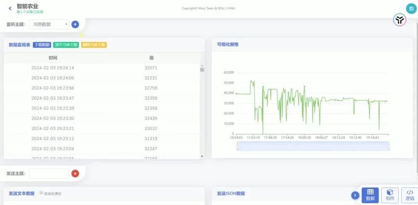The image size is (418, 205).
Task: Click the value cell 32247
Action: [x=151, y=149]
